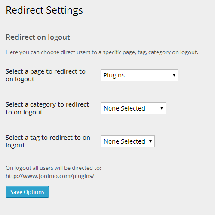Select the 'Select a page to redirect' label
This screenshot has width=215, height=215.
[x=46, y=75]
